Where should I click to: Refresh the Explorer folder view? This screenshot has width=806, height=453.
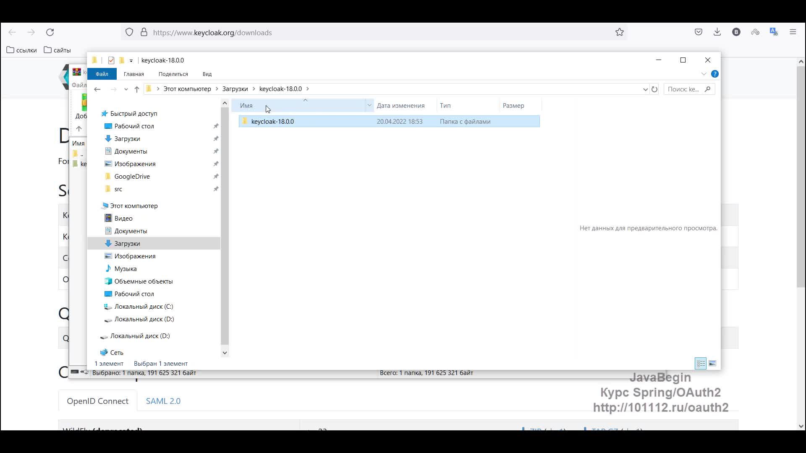click(654, 89)
